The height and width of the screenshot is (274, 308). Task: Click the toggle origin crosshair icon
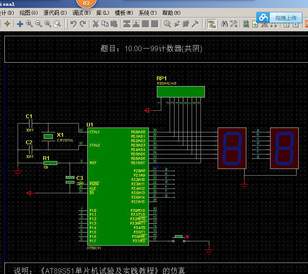coord(7,24)
